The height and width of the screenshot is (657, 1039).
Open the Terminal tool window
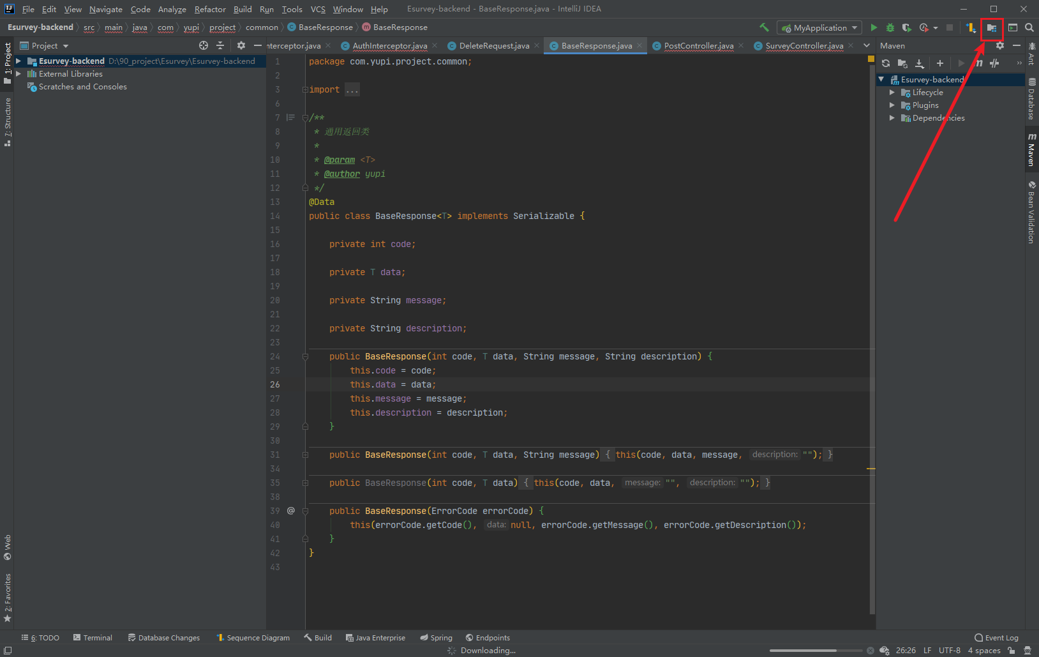[x=93, y=638]
